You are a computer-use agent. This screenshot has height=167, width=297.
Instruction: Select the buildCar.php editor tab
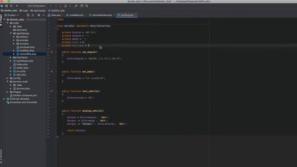[127, 15]
